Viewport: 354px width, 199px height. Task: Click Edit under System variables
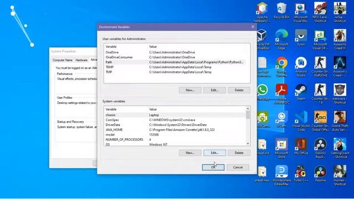[215, 153]
